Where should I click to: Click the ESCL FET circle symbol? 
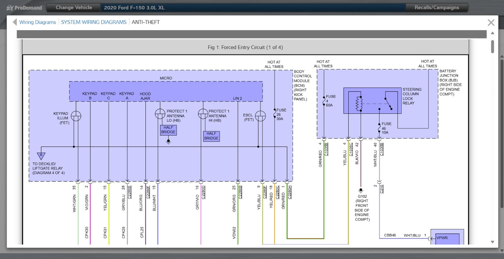[260, 116]
